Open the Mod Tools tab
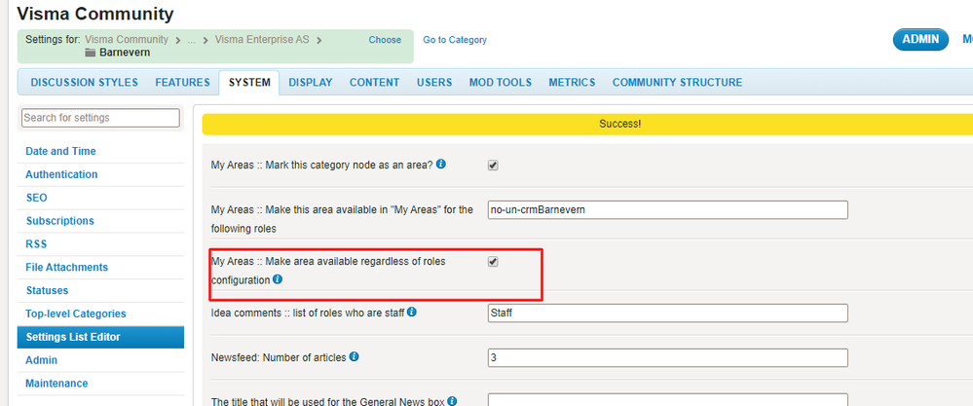 coord(501,83)
